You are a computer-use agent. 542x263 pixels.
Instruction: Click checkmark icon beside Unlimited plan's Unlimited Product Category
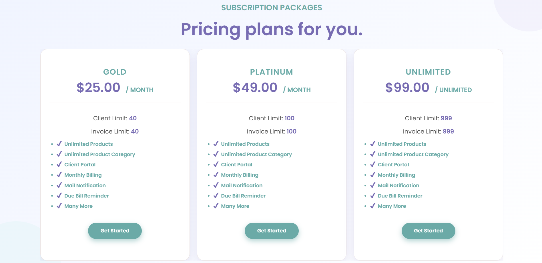pos(372,154)
